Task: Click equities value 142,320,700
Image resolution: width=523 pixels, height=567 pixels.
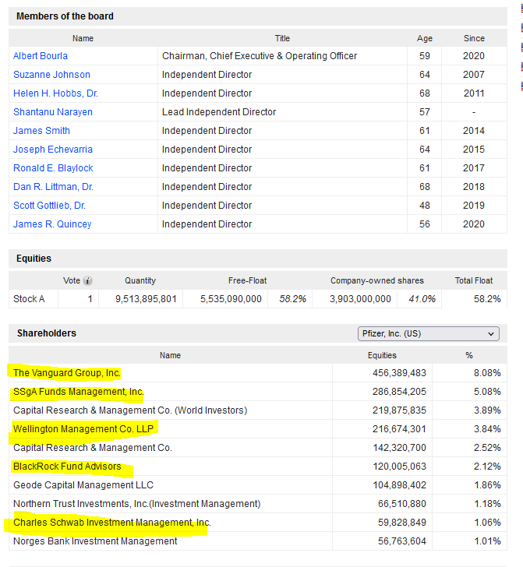Action: click(x=400, y=448)
